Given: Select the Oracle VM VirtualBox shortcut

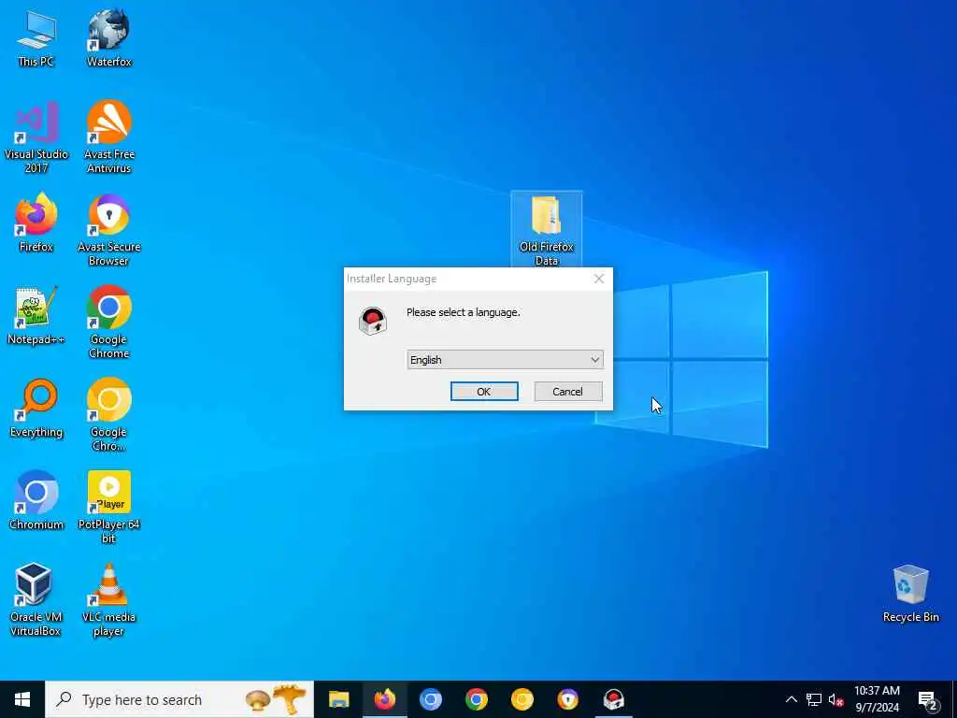Looking at the screenshot, I should tap(36, 600).
